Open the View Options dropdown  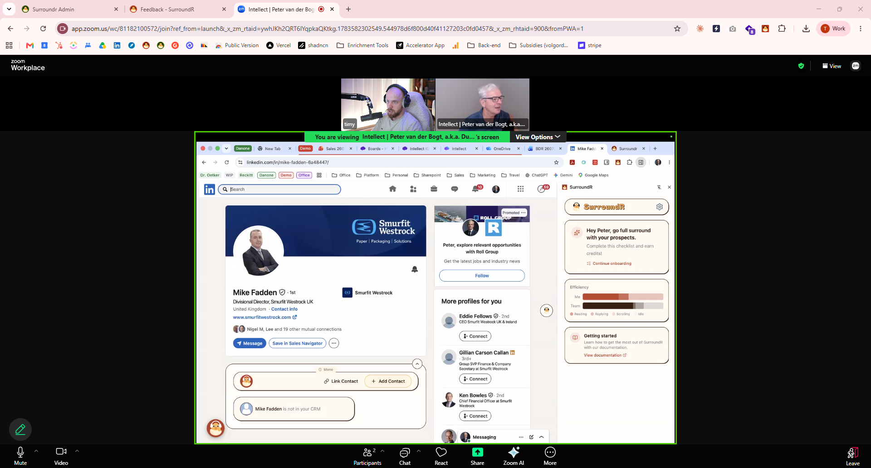pos(538,137)
